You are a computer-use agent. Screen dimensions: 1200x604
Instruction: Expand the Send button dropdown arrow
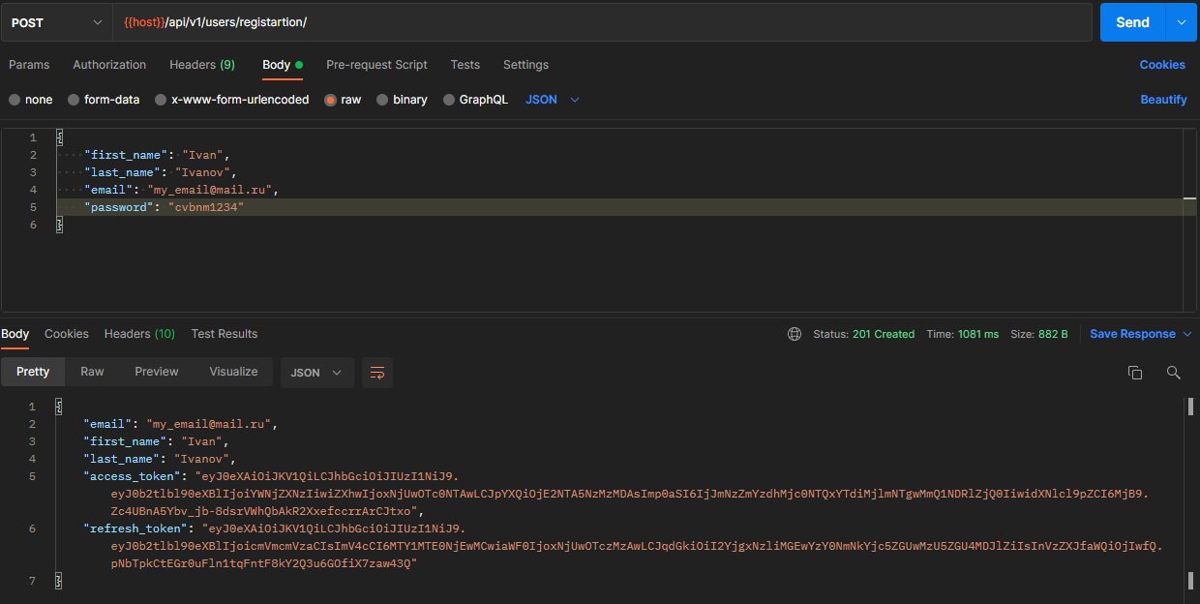pos(1181,22)
